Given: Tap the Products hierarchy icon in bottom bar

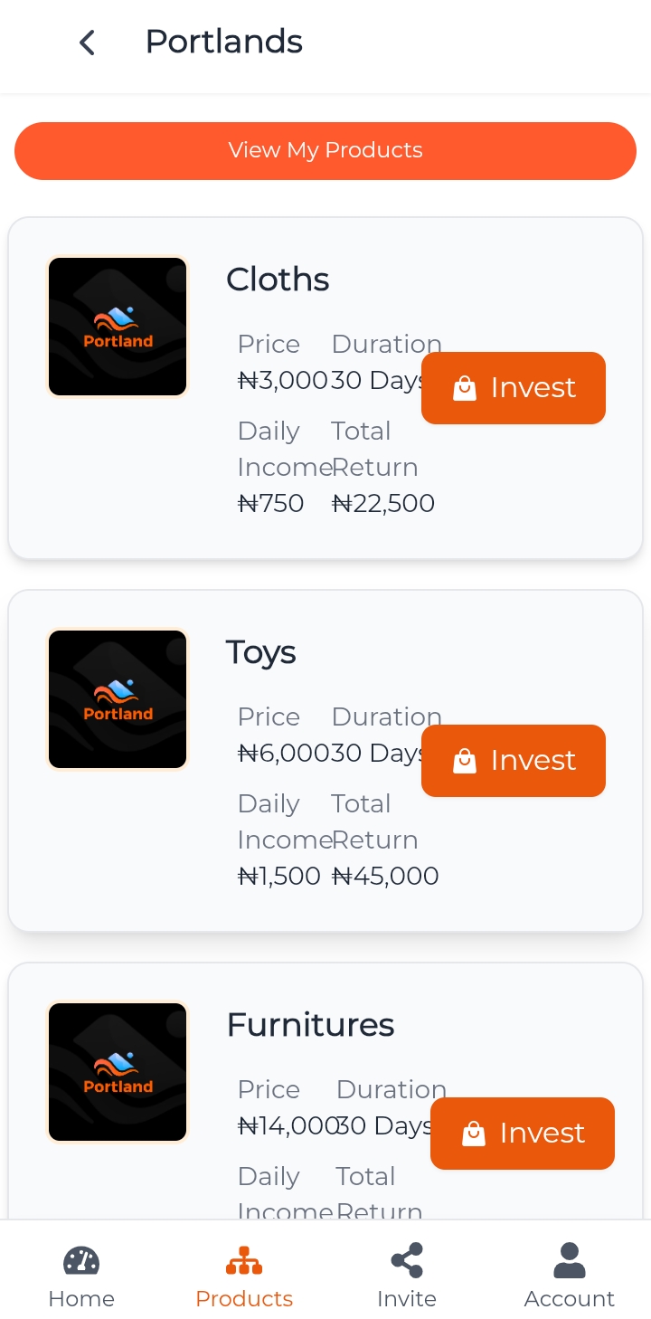Looking at the screenshot, I should [x=244, y=1260].
